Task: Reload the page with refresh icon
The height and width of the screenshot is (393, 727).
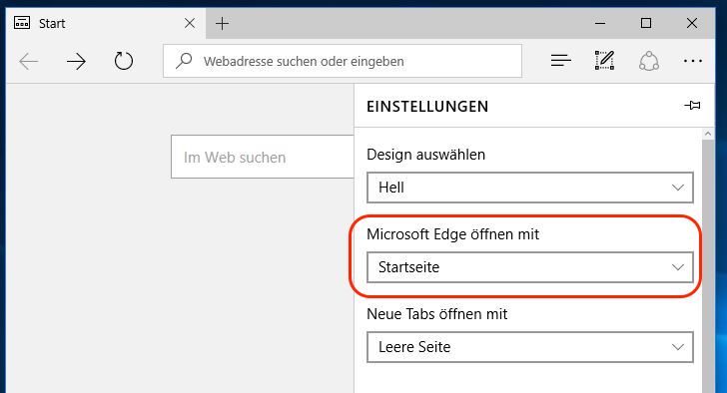Action: (124, 61)
